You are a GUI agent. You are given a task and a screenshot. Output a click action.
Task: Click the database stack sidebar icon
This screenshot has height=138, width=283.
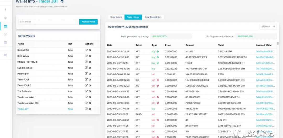(6, 42)
